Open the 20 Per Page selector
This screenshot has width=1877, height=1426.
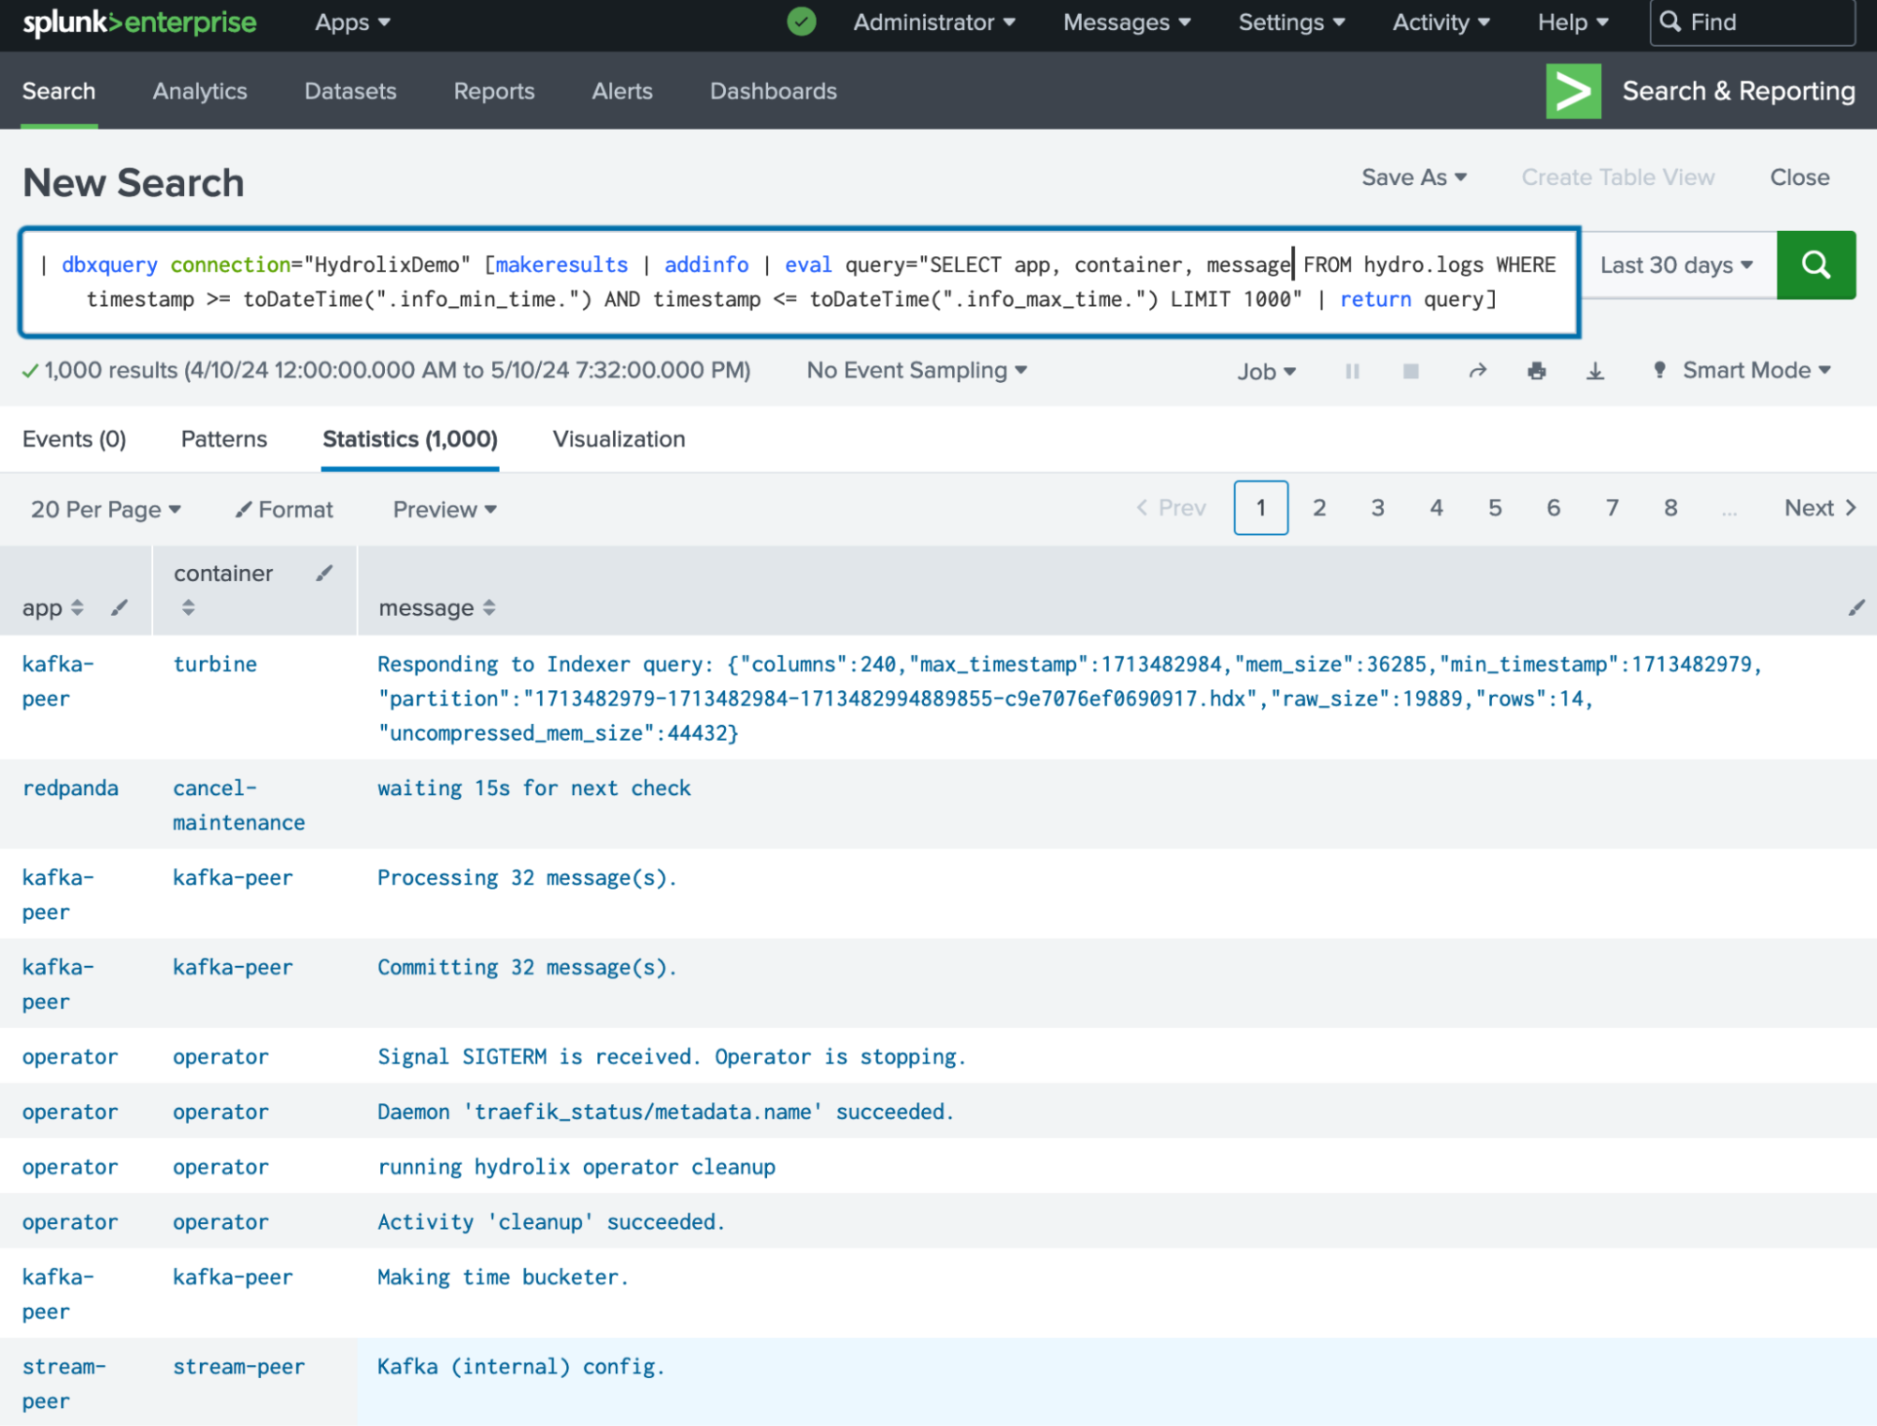(104, 509)
